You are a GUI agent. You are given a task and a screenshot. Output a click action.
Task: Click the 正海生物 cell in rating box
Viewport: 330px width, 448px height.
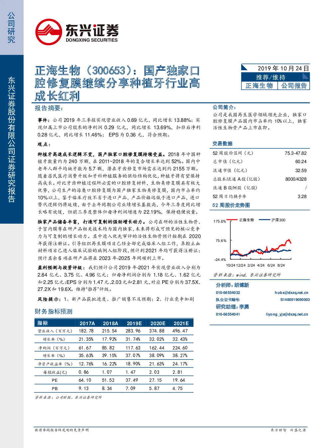(x=259, y=86)
